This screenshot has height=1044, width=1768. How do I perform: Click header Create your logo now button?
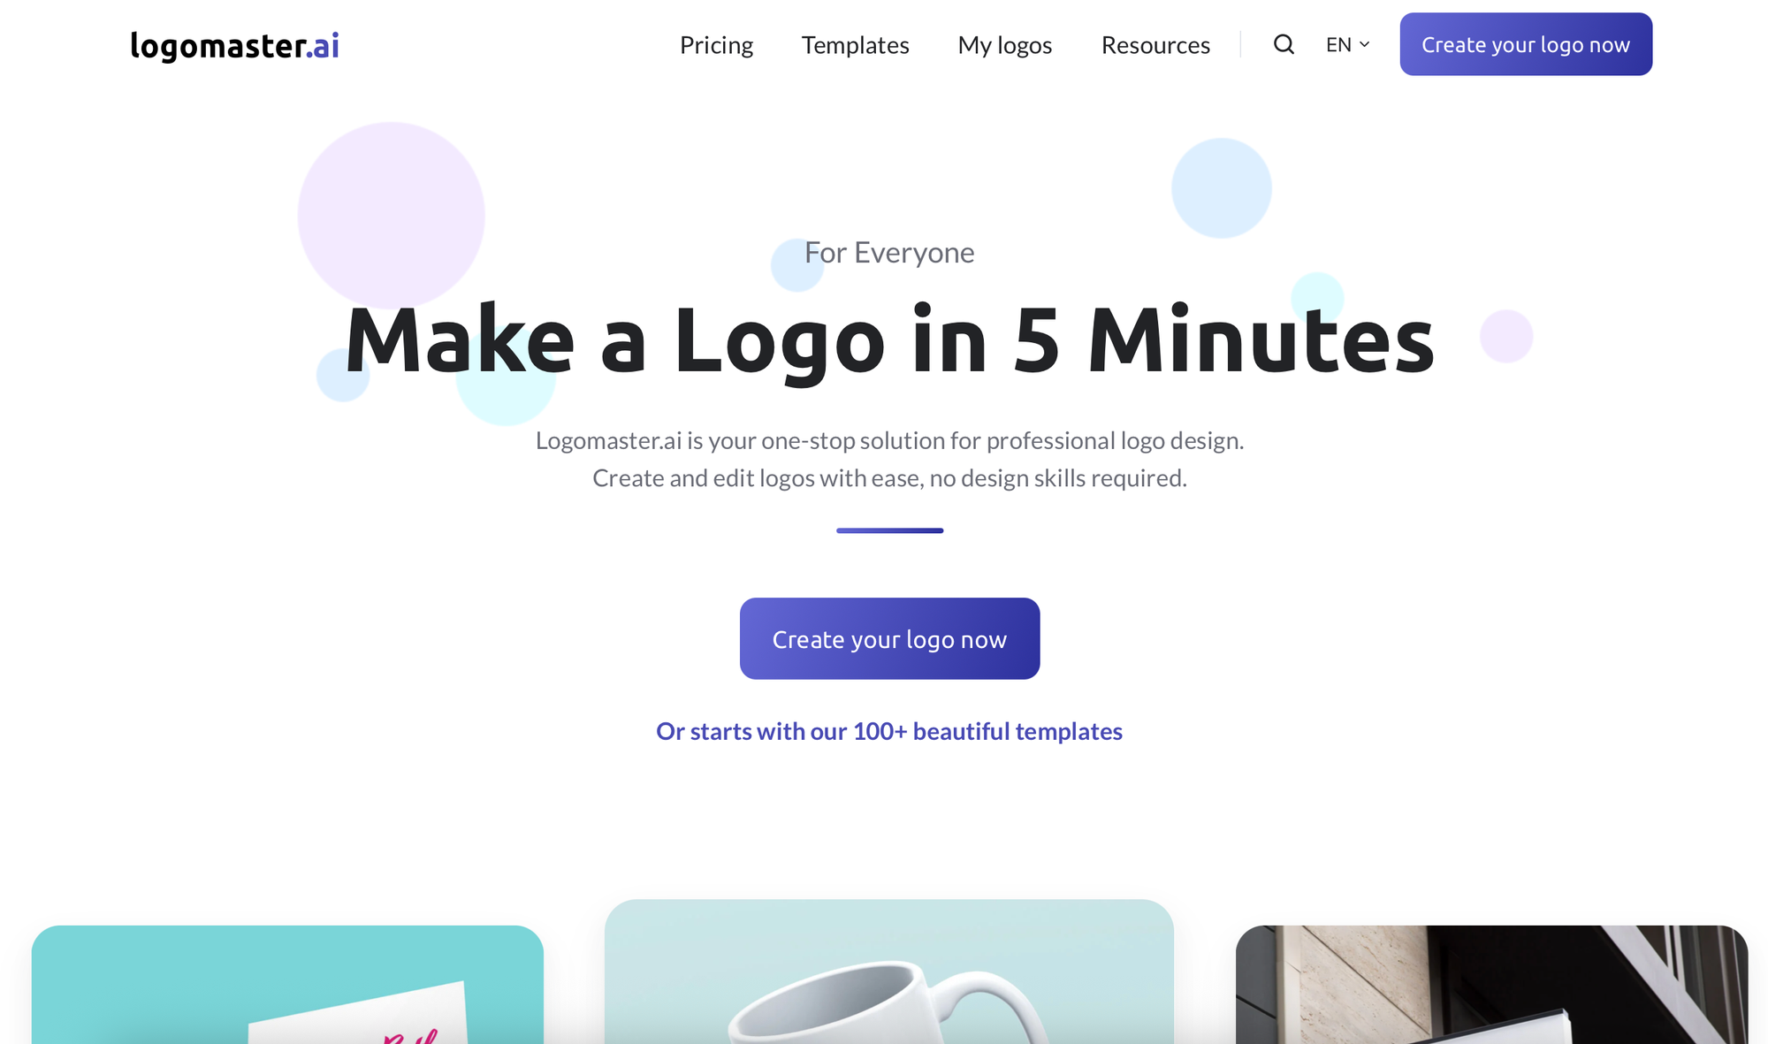tap(1526, 44)
